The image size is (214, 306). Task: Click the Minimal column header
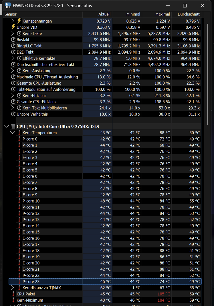(x=127, y=14)
